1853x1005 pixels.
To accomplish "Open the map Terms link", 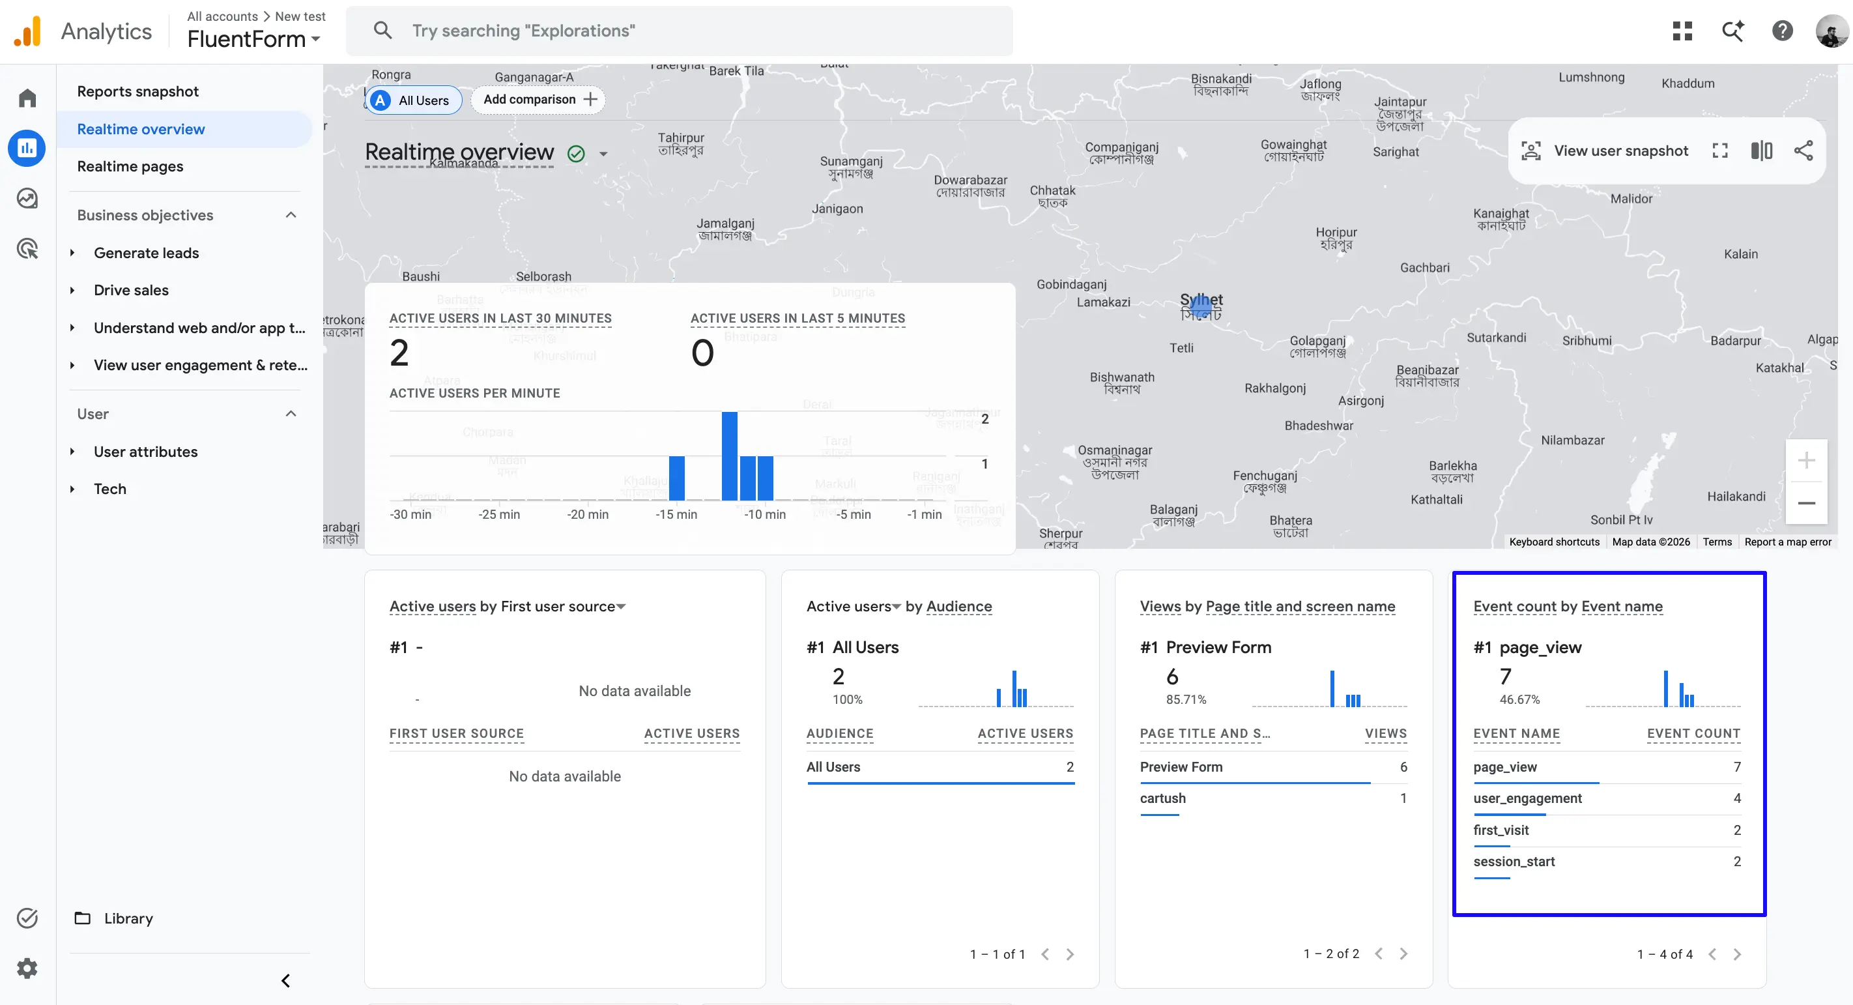I will click(x=1717, y=542).
